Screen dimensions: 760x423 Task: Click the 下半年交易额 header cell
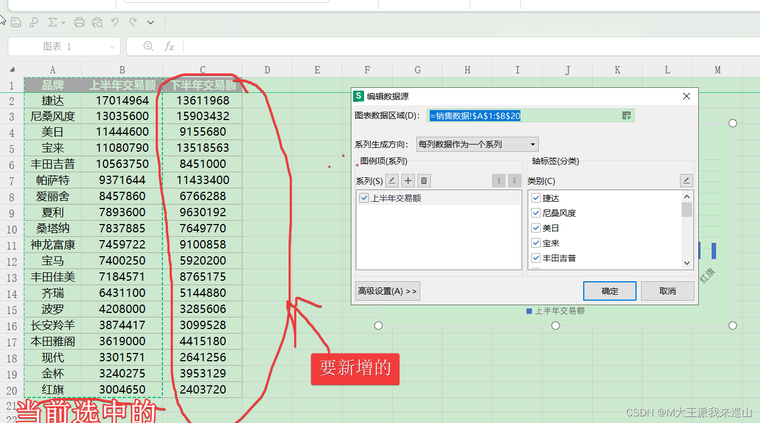click(202, 85)
